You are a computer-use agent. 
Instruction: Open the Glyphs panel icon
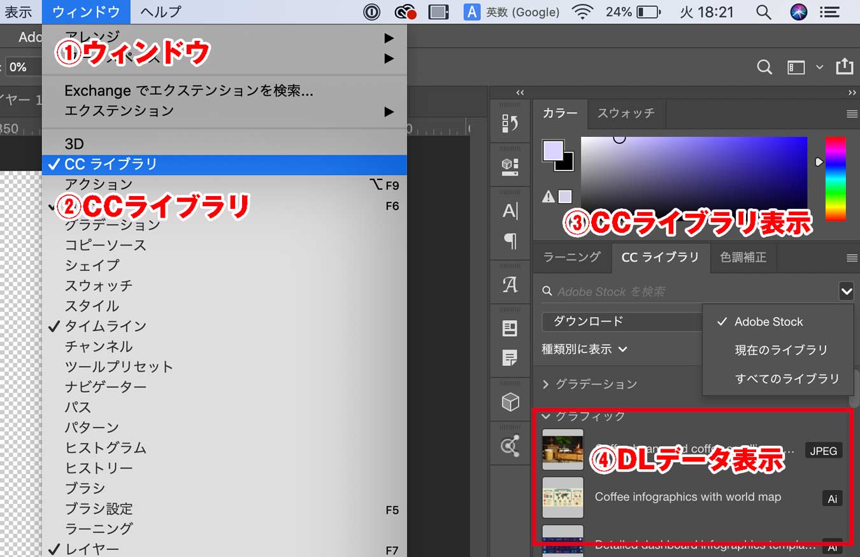pos(510,285)
